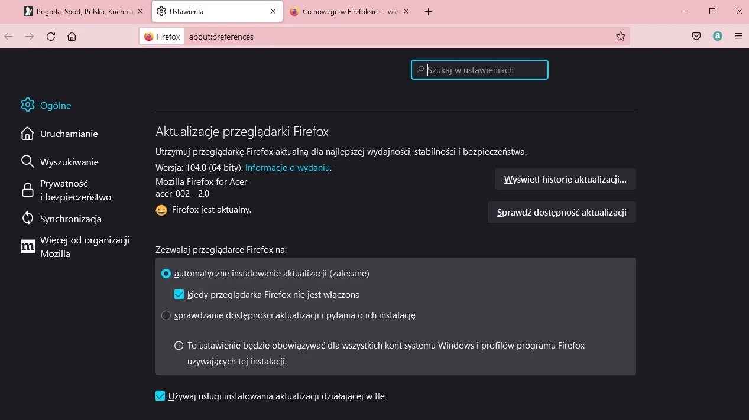Disable Używaj usługi instalowania aktualizacji działającej w tle
Screen dimensions: 749x420
tap(160, 396)
